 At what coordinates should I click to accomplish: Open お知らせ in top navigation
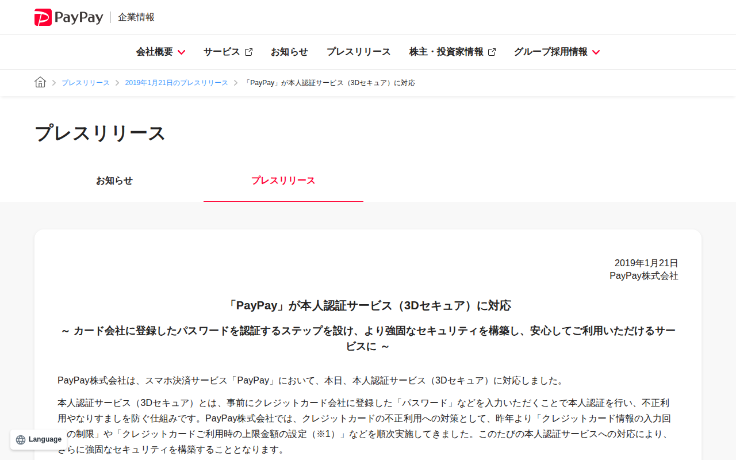289,52
